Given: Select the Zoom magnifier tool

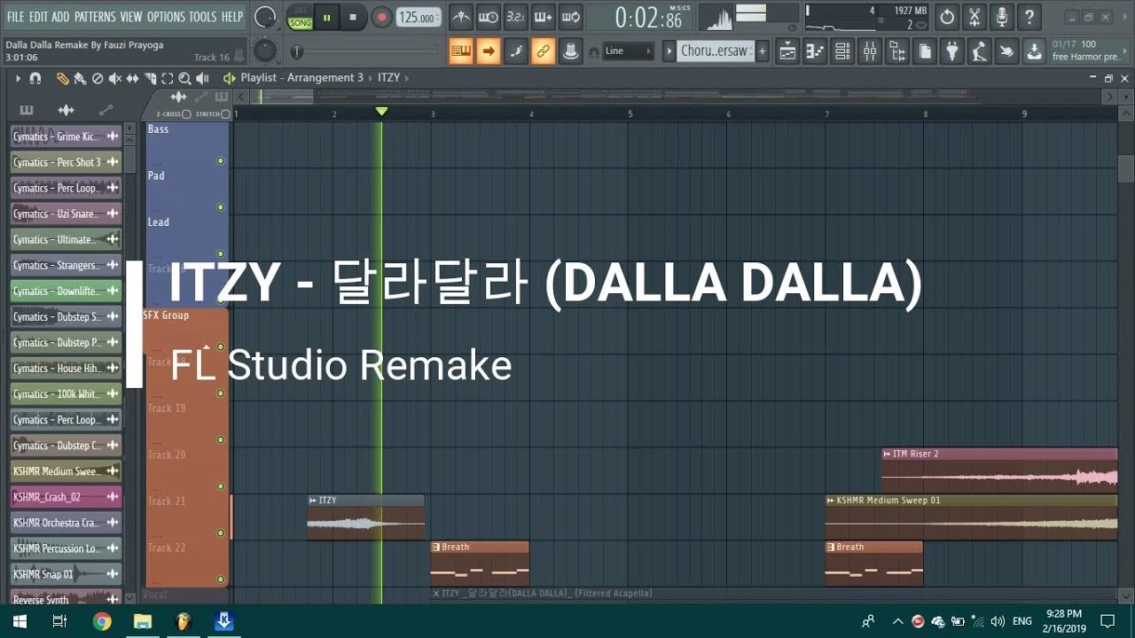Looking at the screenshot, I should pos(184,78).
